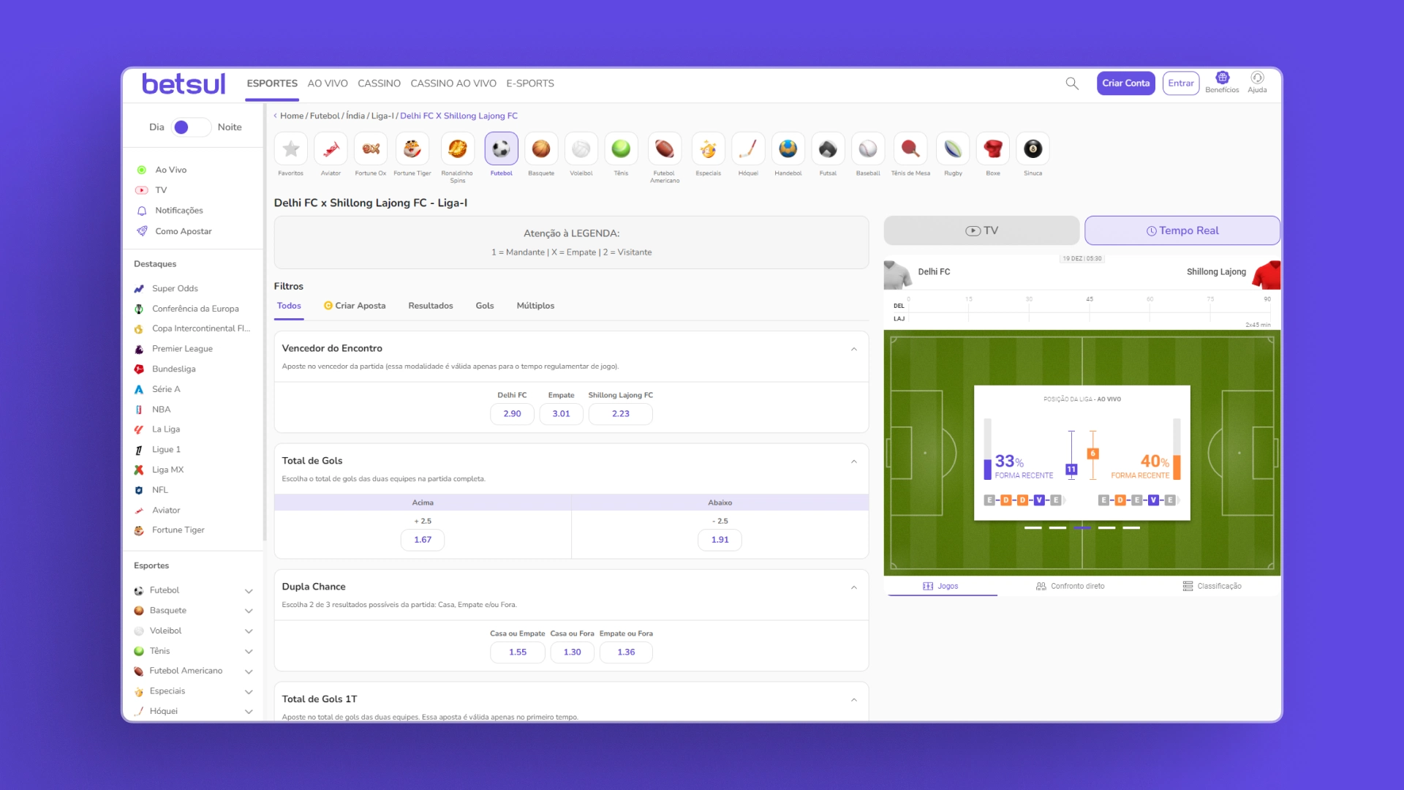Screen dimensions: 1404x790
Task: Bet on Empate at 3.01
Action: click(x=561, y=414)
